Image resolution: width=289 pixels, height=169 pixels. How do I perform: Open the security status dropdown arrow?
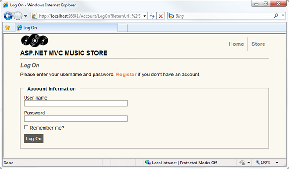248,163
